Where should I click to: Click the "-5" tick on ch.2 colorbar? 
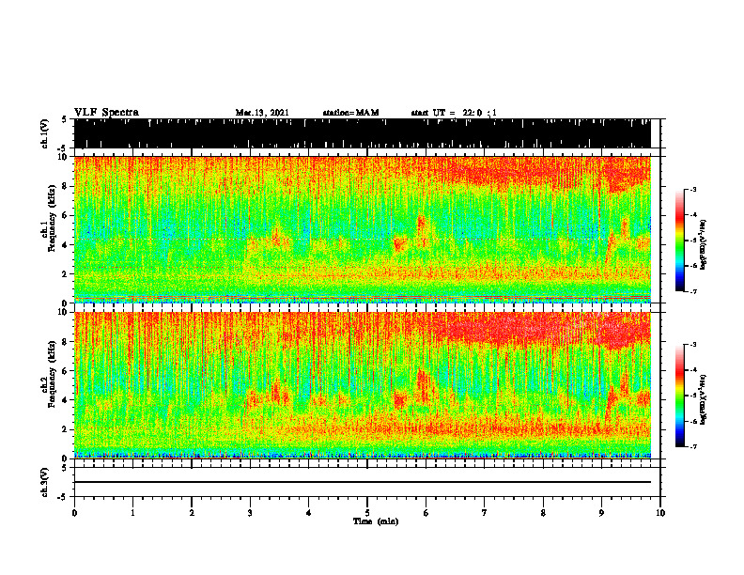coord(693,396)
